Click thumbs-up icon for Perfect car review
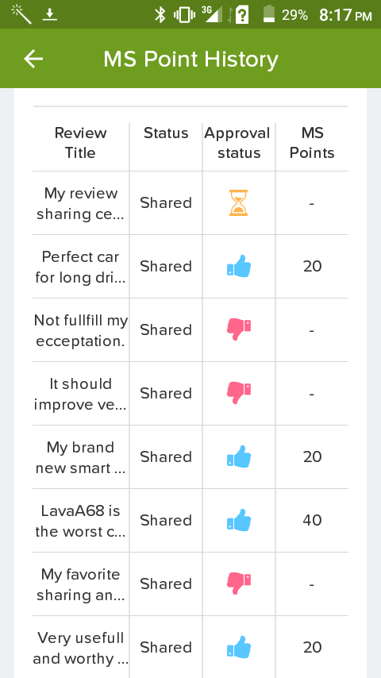This screenshot has width=381, height=678. tap(239, 266)
